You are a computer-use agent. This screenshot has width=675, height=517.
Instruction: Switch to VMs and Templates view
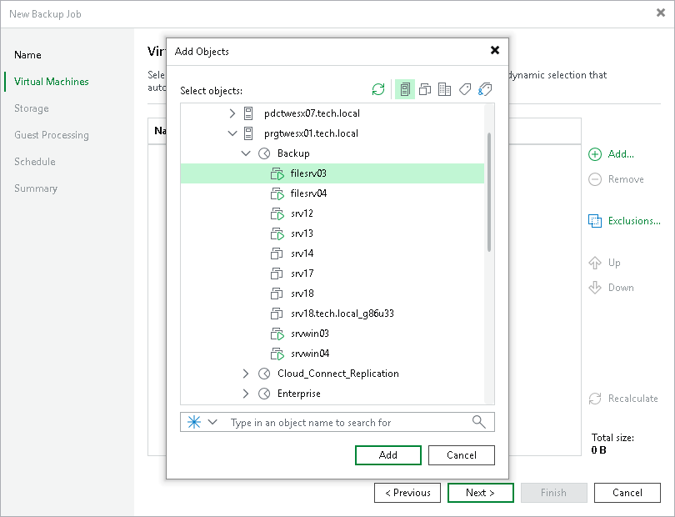click(425, 89)
